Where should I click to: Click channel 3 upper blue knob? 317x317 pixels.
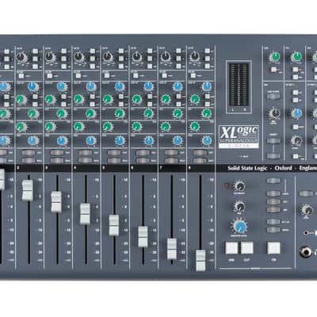click(62, 86)
